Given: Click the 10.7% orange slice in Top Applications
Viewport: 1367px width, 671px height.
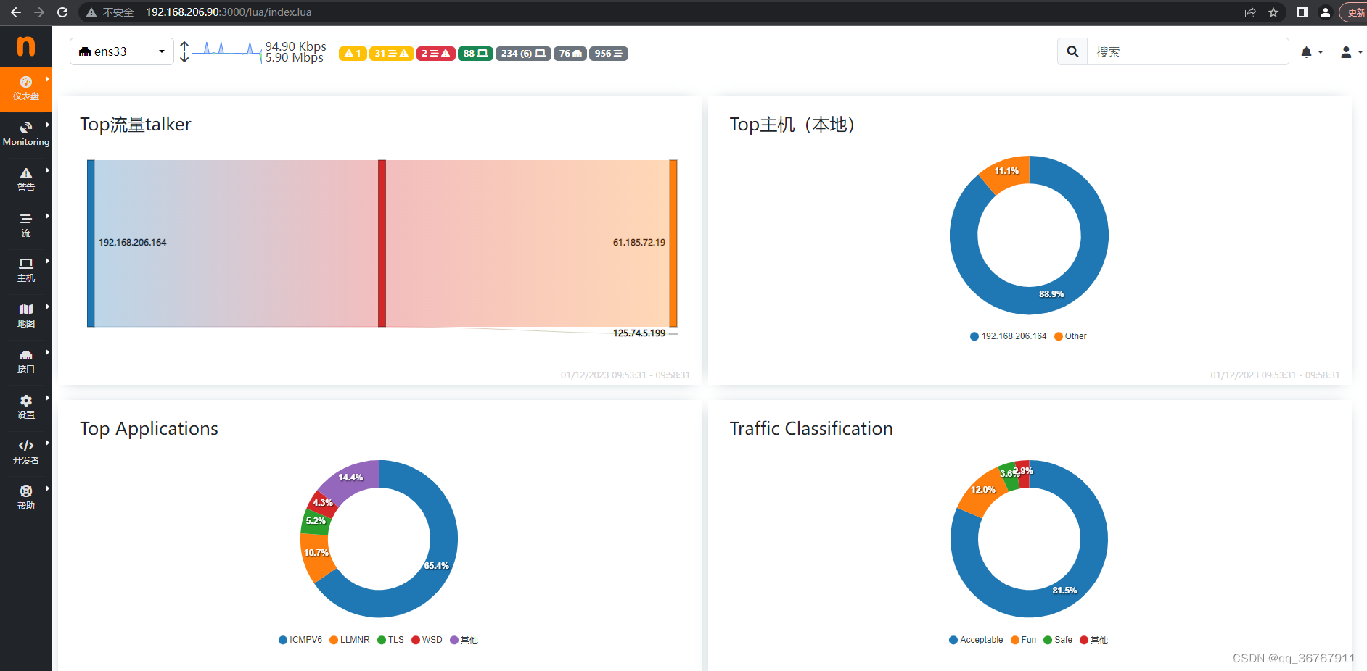Looking at the screenshot, I should pos(316,553).
